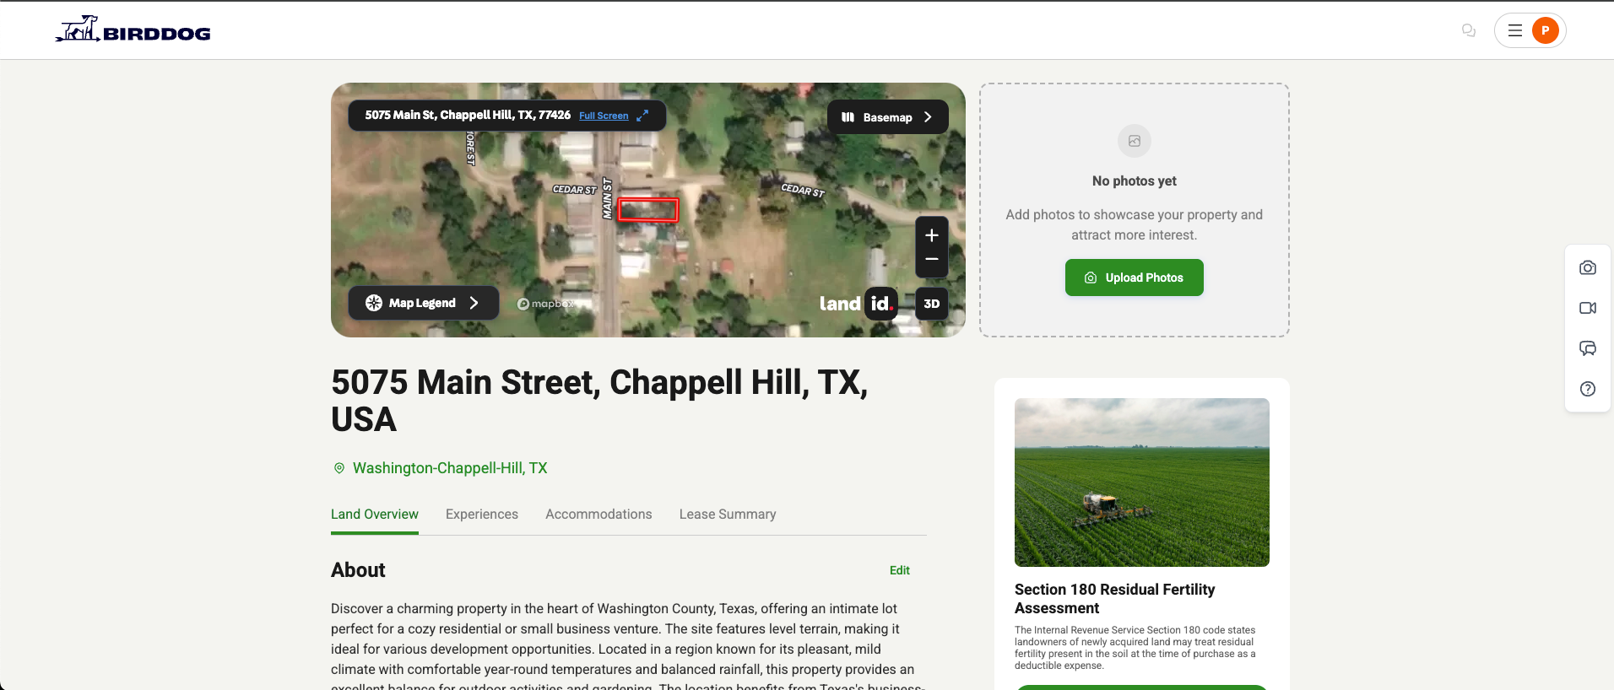
Task: Click the help question mark icon
Action: [x=1588, y=389]
